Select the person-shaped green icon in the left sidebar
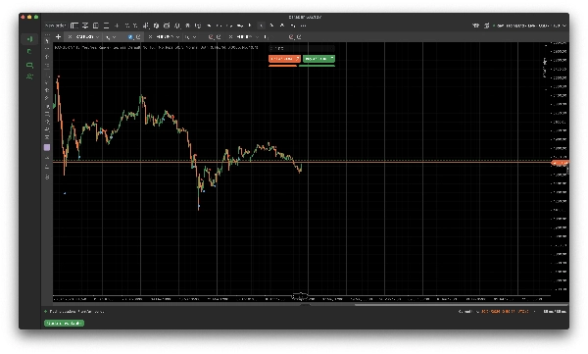This screenshot has width=588, height=354. click(29, 76)
